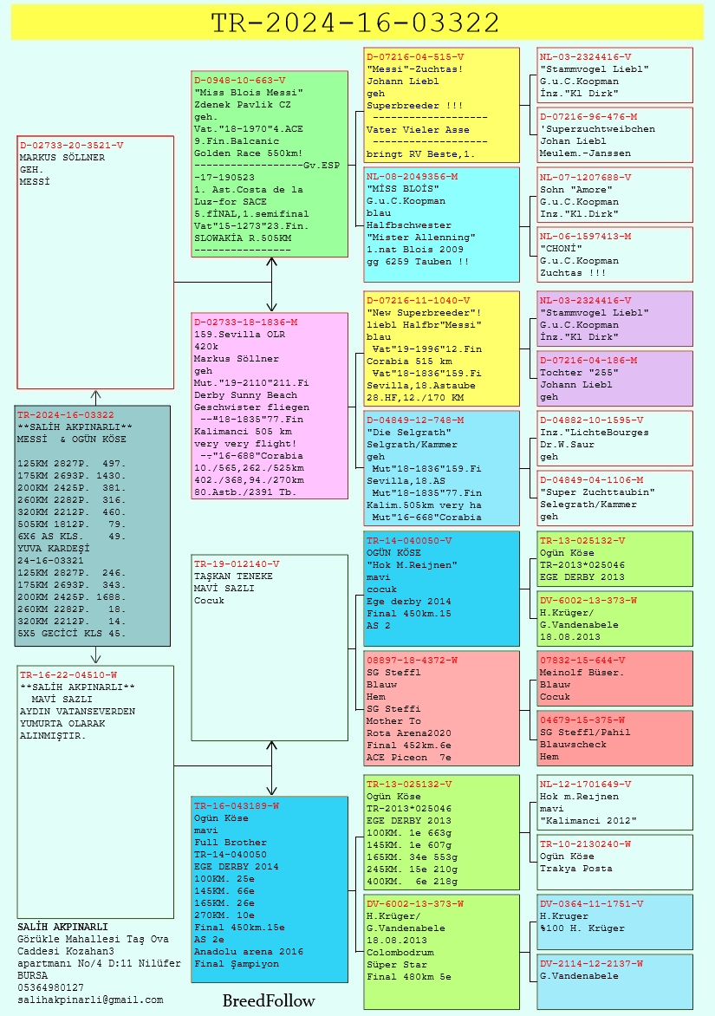The image size is (715, 1016).
Task: Click the DV-6002-13-373-W box mentioning Colombodrum
Action: (442, 952)
